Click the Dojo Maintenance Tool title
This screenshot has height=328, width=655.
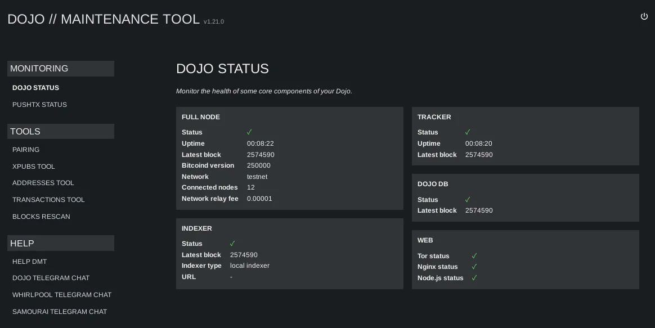[x=104, y=19]
